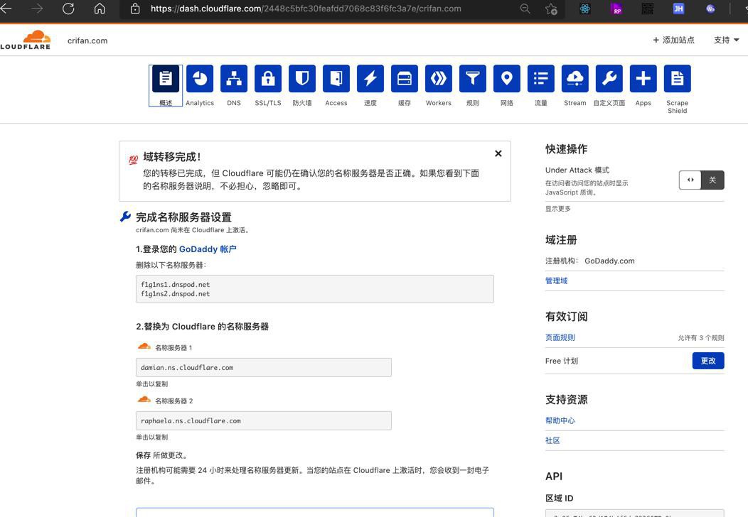Click the Free 计划 text
The image size is (748, 517).
(x=562, y=361)
